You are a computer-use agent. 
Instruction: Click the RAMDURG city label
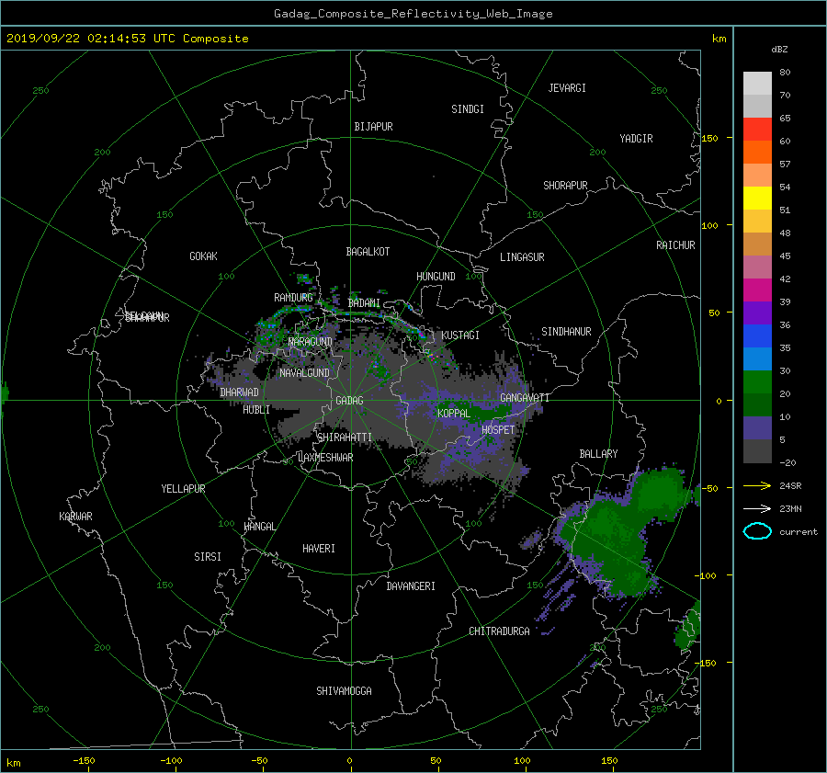coord(293,298)
